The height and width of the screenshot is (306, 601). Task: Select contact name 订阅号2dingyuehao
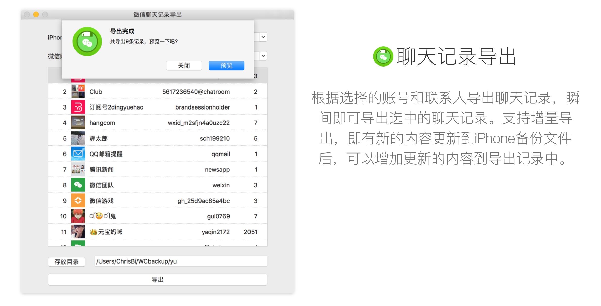tap(116, 107)
